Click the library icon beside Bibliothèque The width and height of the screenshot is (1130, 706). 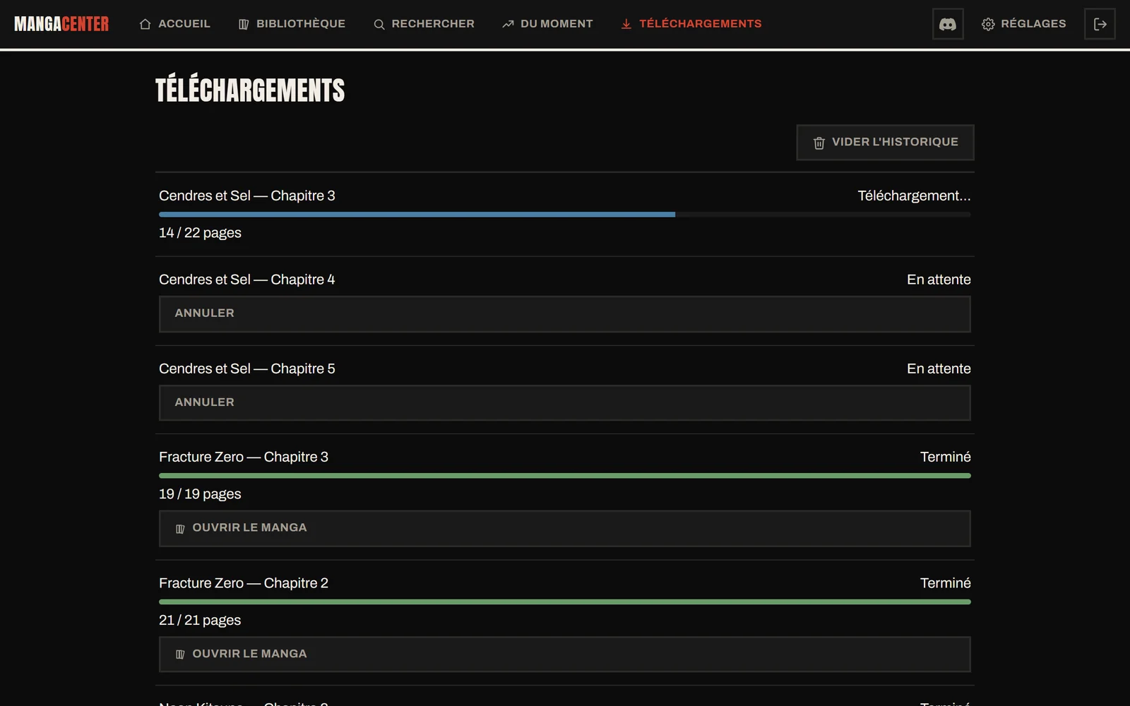[244, 24]
